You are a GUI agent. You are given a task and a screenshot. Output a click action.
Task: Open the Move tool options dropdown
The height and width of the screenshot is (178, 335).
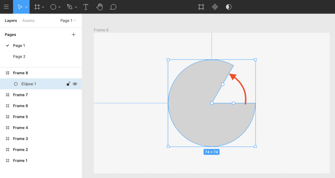point(26,7)
